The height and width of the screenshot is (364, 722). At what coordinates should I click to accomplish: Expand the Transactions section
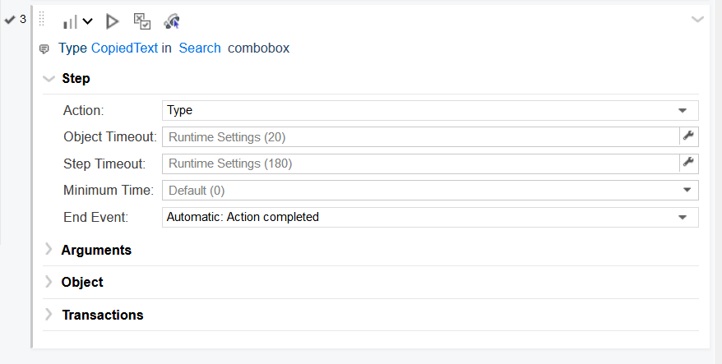coord(49,315)
